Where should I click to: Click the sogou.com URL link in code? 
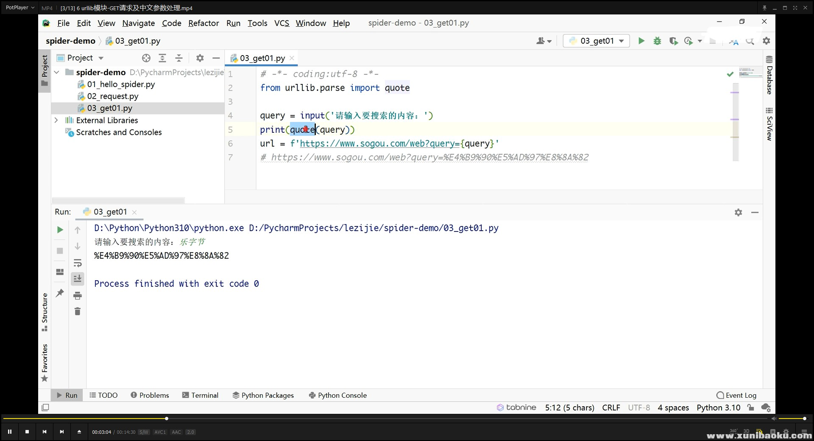(379, 144)
